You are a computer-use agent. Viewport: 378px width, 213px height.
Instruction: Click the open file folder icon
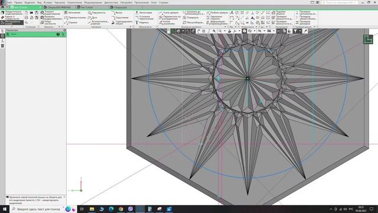(31, 12)
